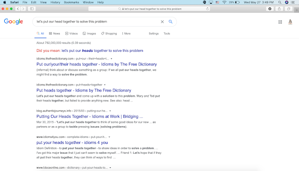Open the View menu
299x171 pixels.
tap(43, 2)
